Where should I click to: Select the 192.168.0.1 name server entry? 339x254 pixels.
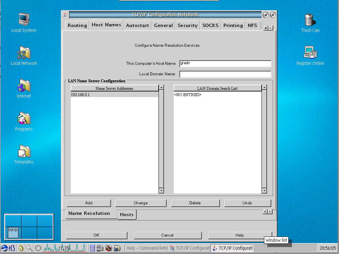pos(114,95)
